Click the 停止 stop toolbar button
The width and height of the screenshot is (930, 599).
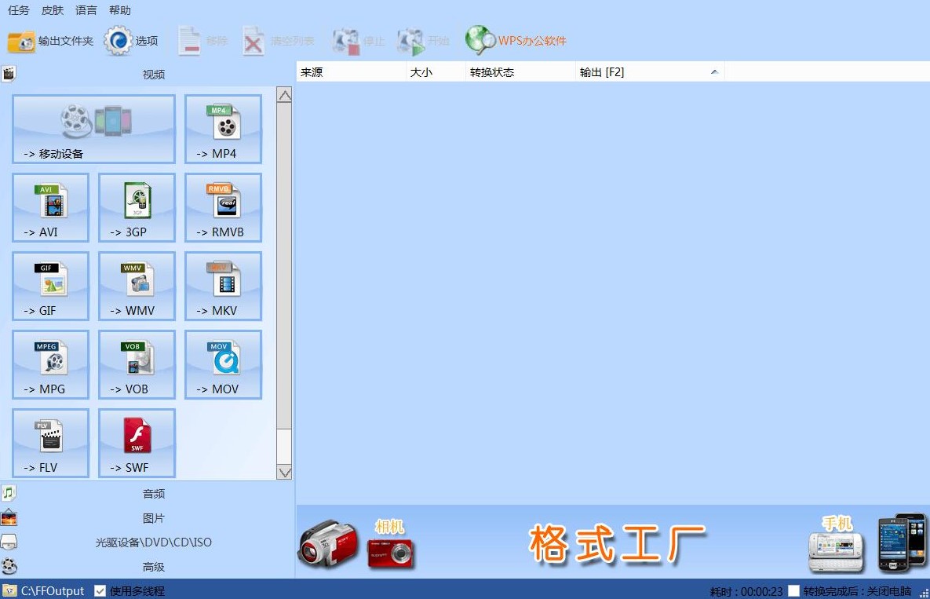pos(358,41)
